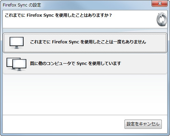Click the single monitor icon
Viewport: 170px width, 136px height.
(x=17, y=43)
